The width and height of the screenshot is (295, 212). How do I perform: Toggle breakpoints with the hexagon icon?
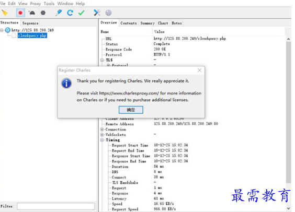43,13
